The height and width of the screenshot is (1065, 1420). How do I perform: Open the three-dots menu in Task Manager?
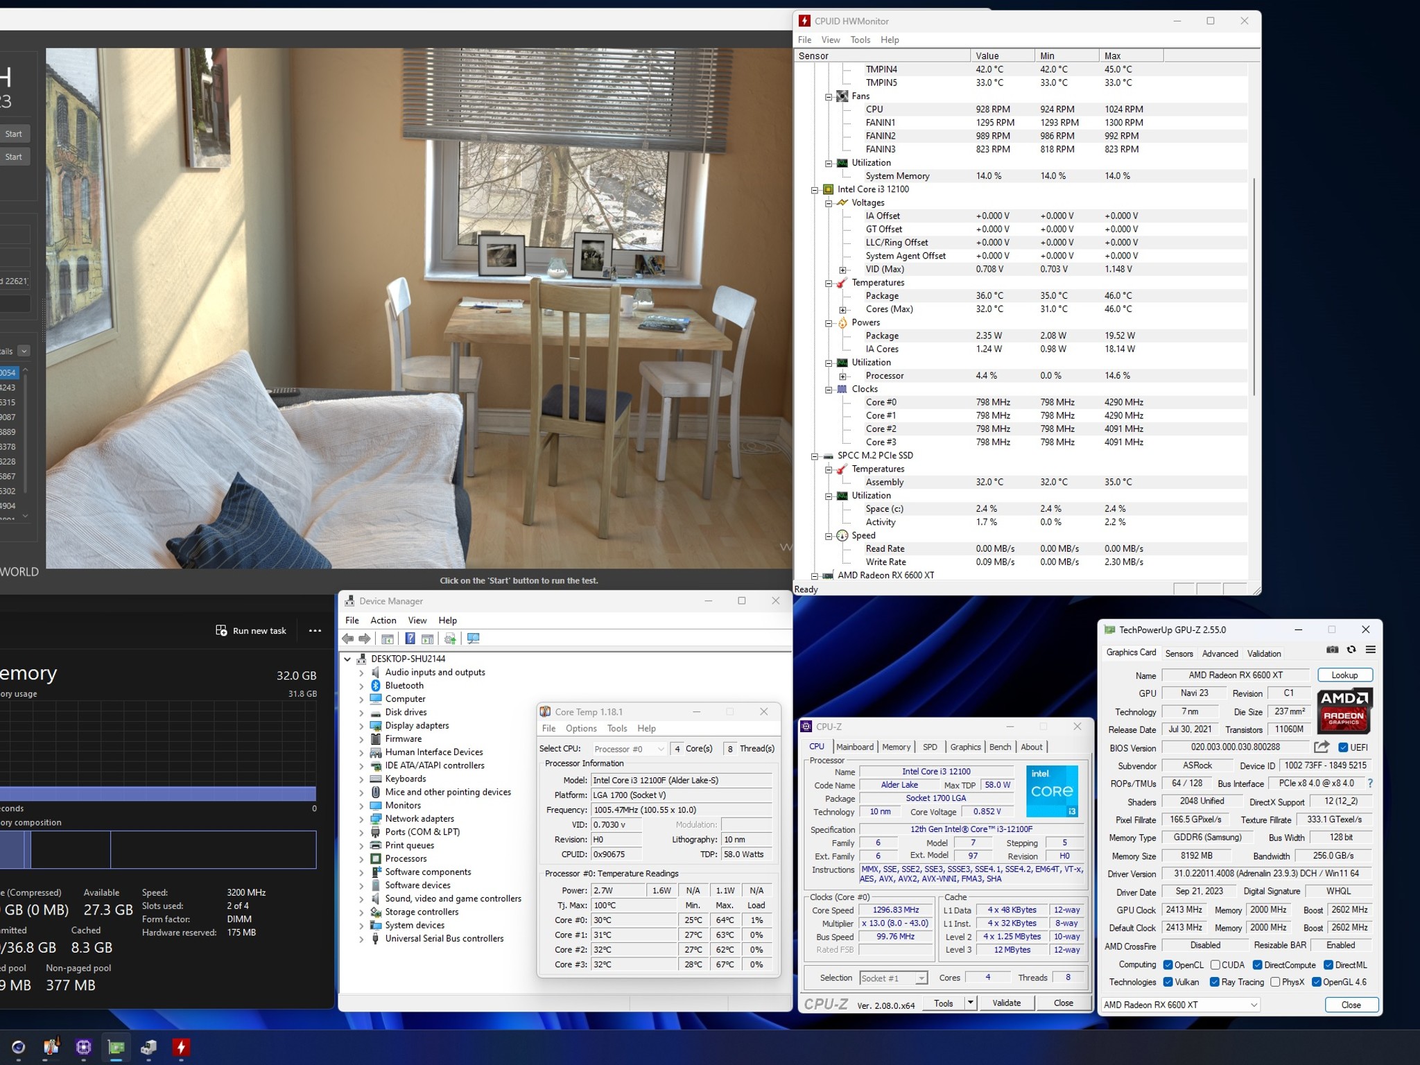315,630
